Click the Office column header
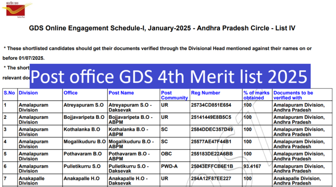 click(71, 92)
